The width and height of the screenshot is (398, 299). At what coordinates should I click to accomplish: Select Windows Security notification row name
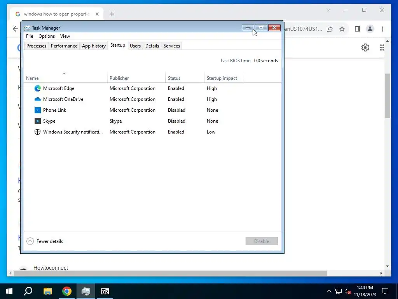point(73,132)
